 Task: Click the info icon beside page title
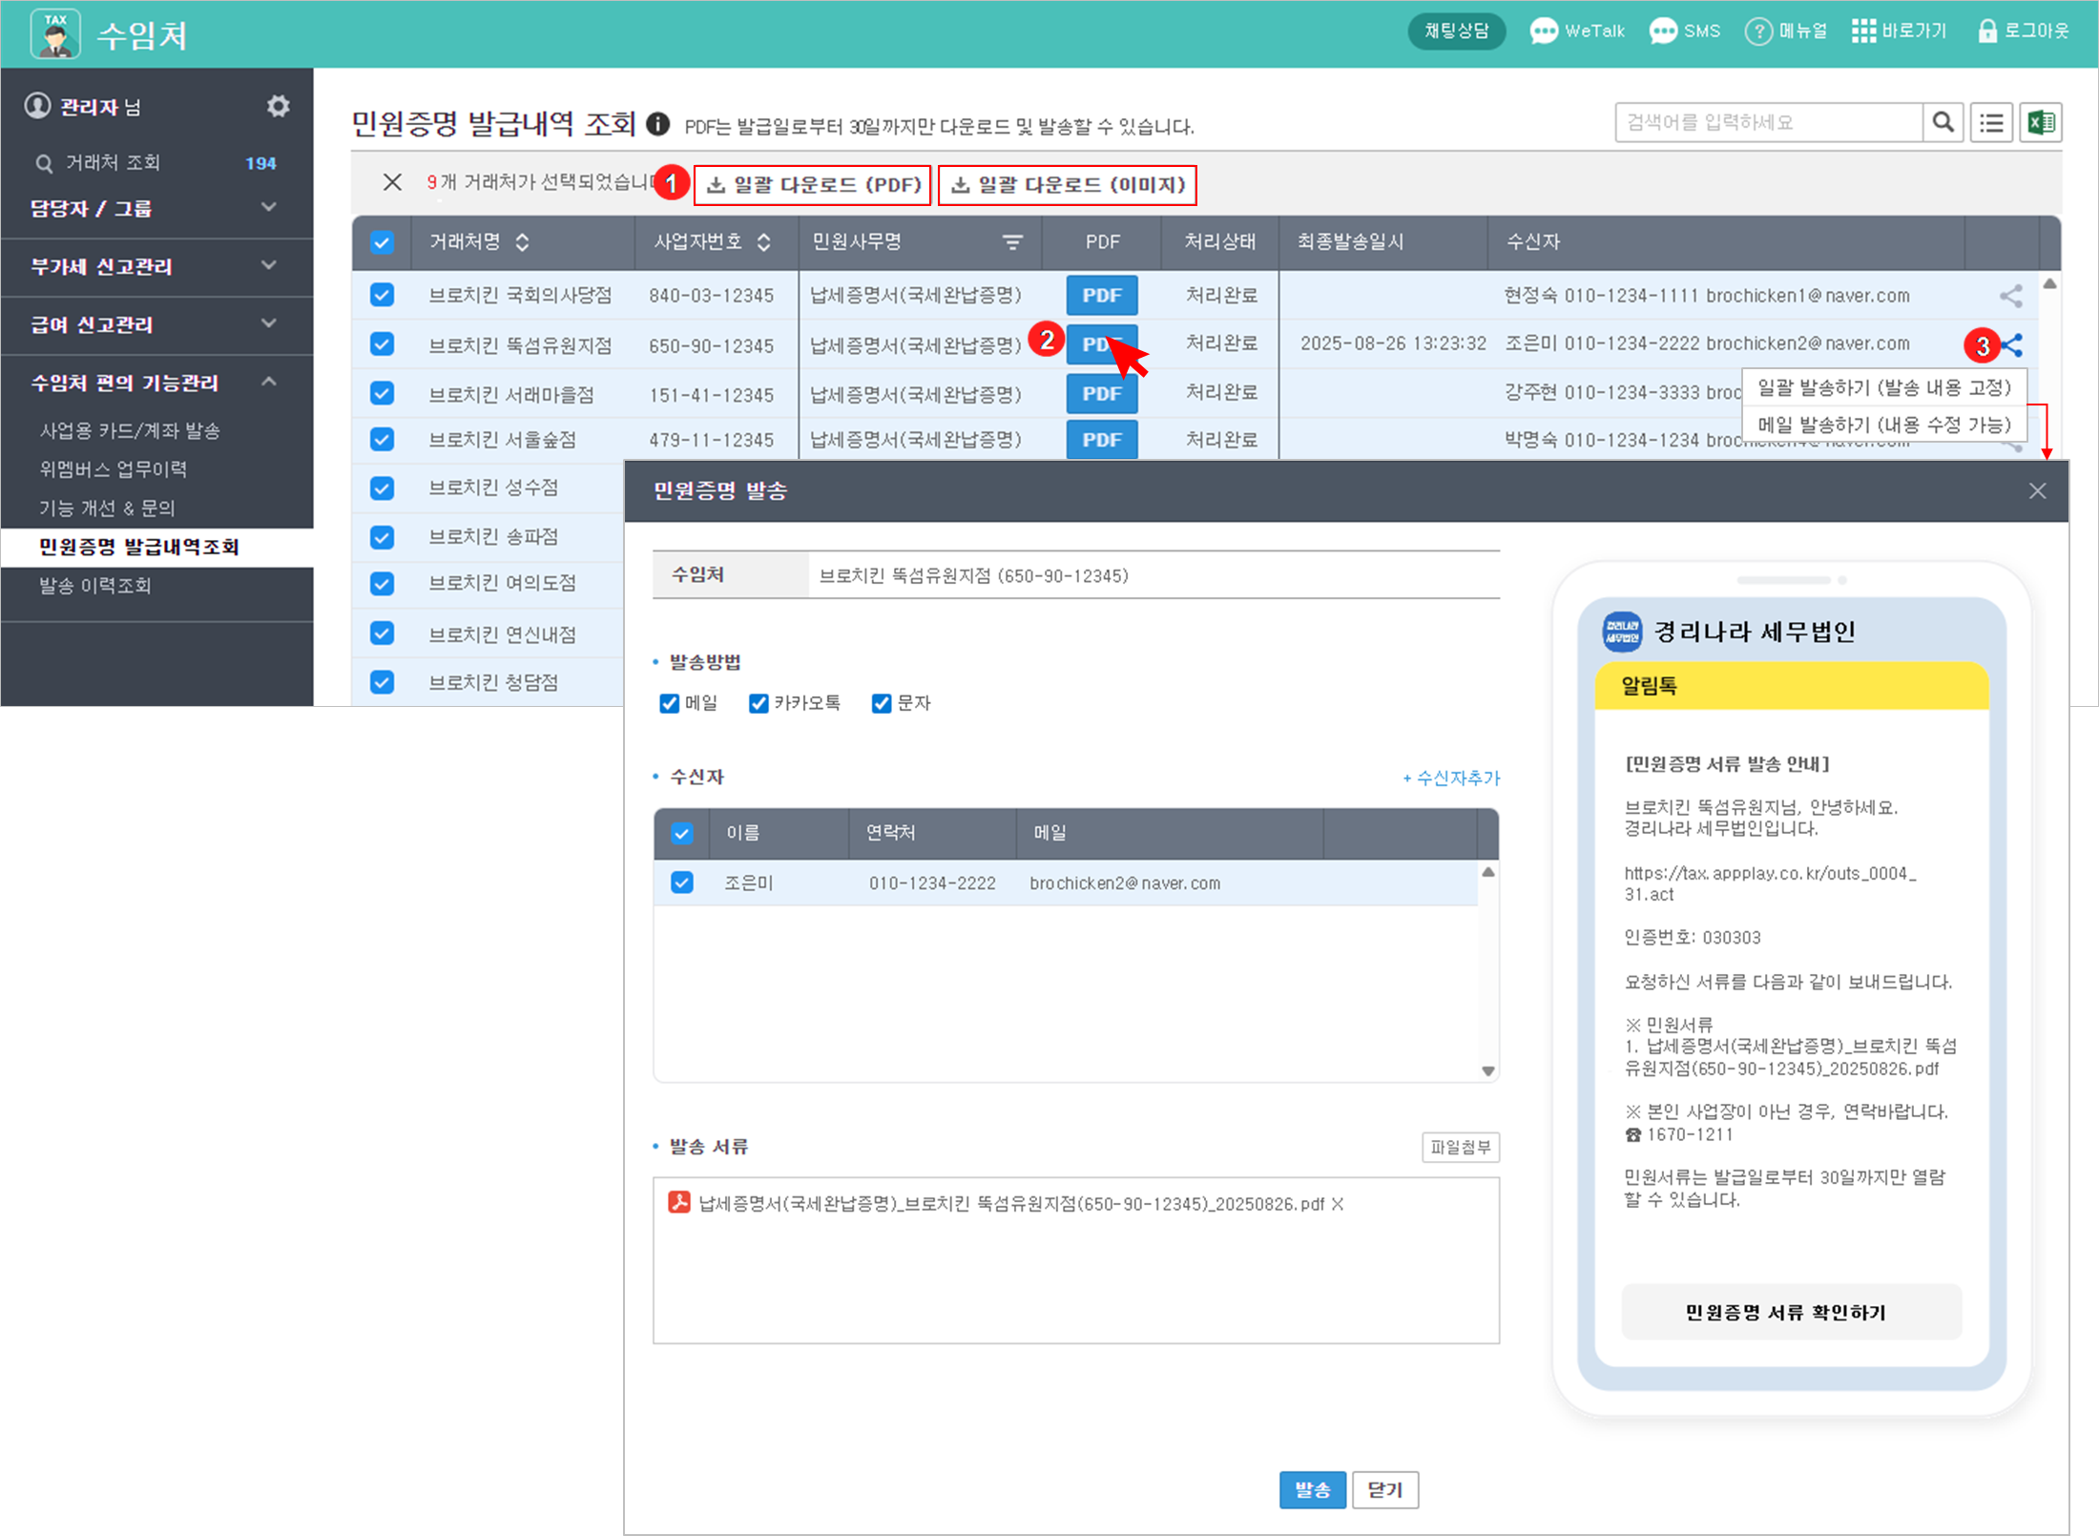(x=657, y=124)
